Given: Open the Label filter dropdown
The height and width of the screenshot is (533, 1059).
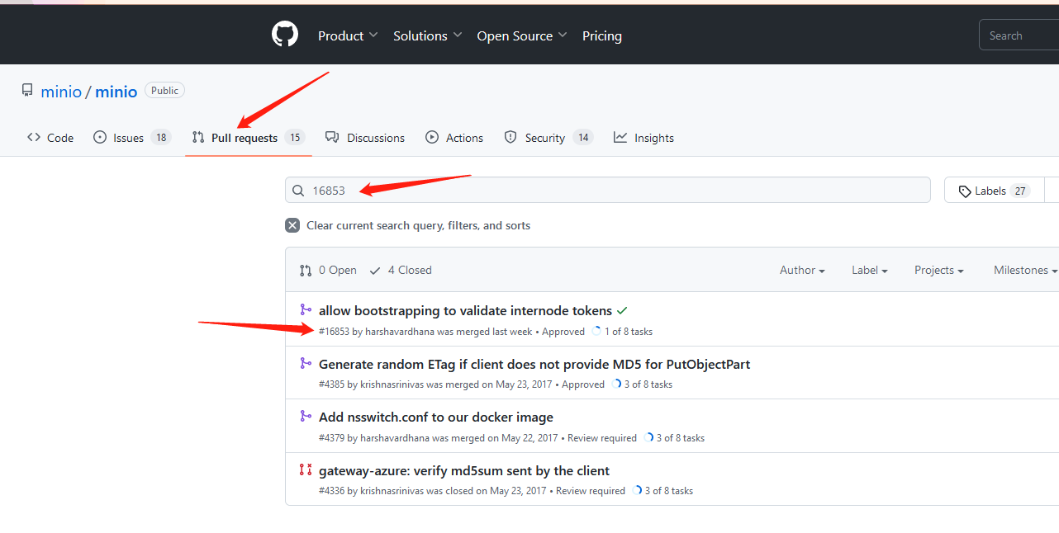Looking at the screenshot, I should tap(870, 270).
